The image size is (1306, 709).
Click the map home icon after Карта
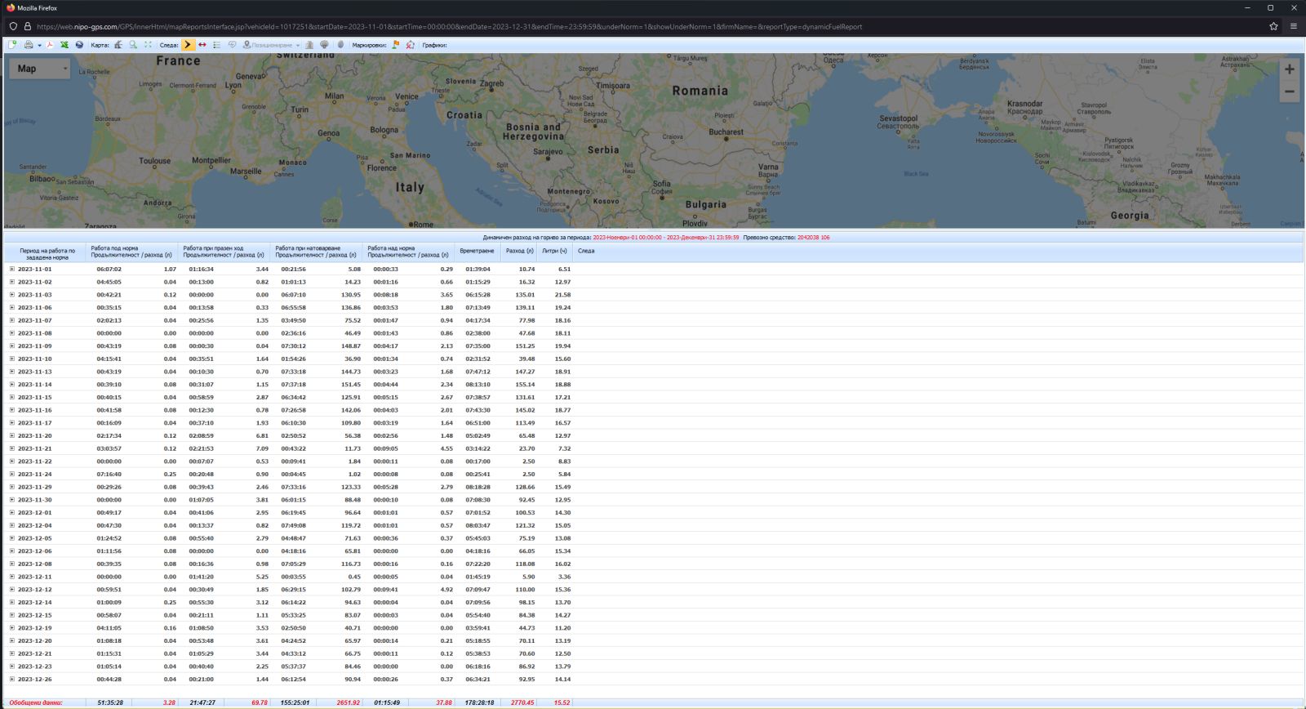pos(118,45)
